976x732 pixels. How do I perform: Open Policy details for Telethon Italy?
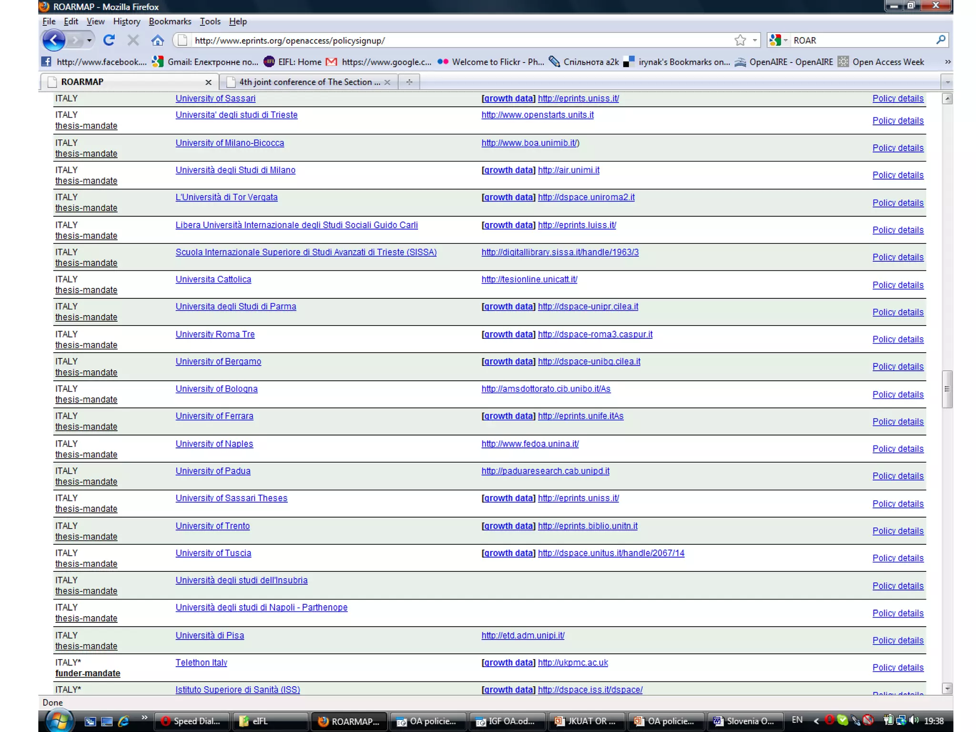[x=897, y=668]
